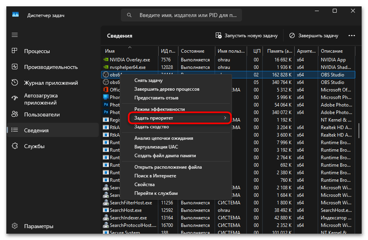Open the Сведения section
This screenshot has width=368, height=240.
click(53, 130)
